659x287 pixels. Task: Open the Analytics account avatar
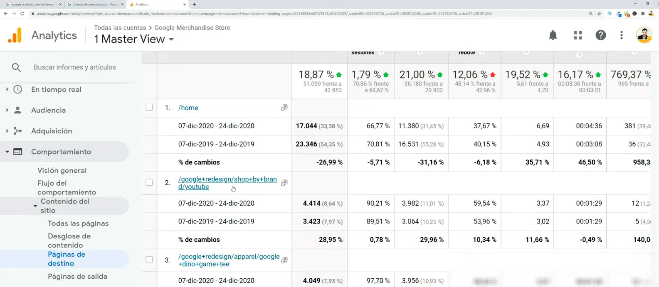coord(644,35)
